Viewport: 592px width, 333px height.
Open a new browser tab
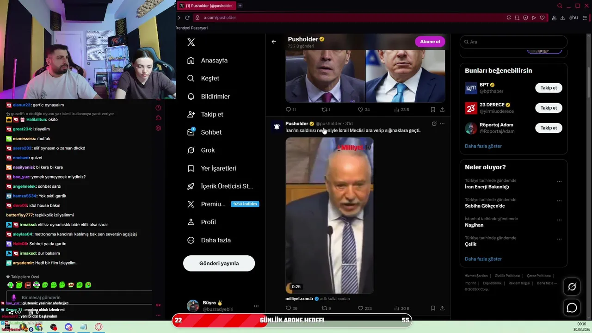(x=240, y=6)
